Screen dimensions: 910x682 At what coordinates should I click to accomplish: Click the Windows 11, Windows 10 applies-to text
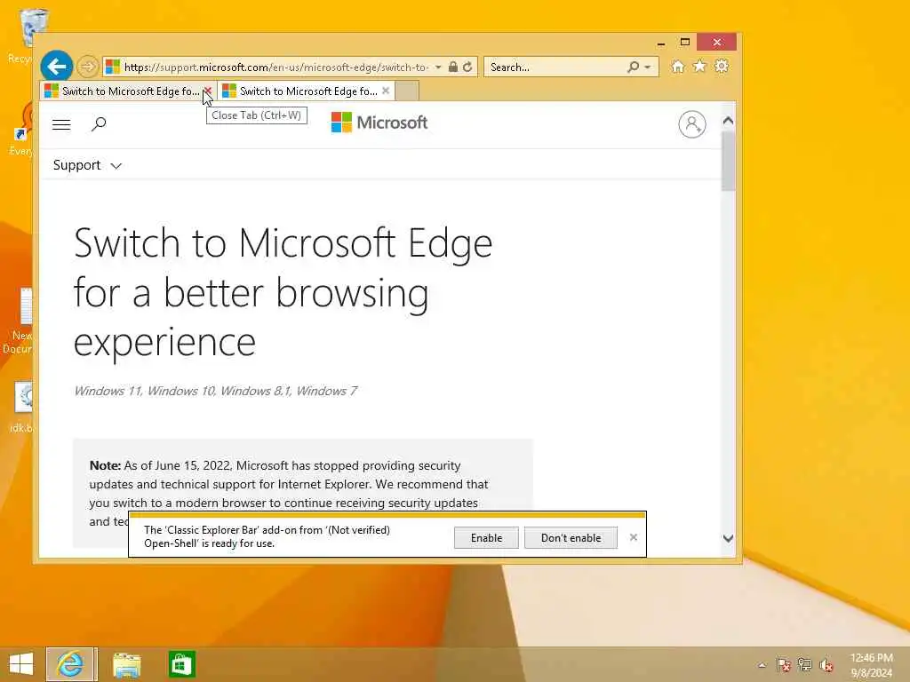coord(215,391)
